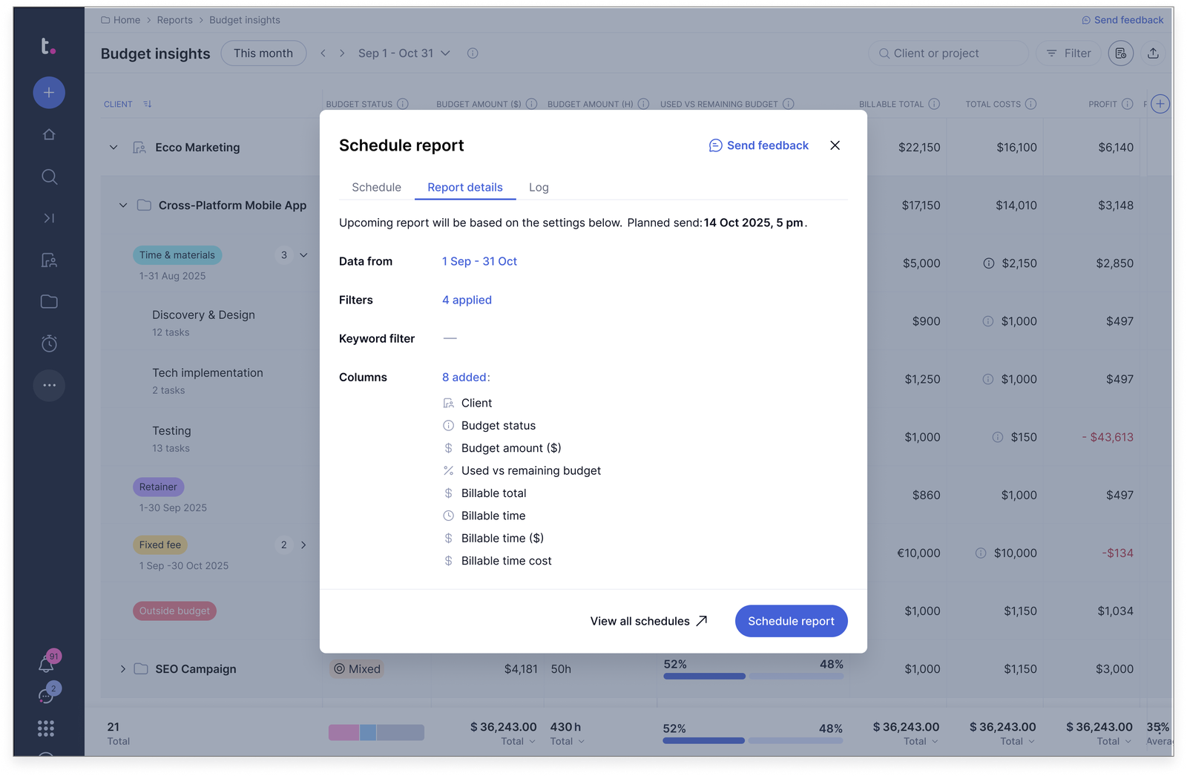Click the footer total used budget progress bar
The height and width of the screenshot is (776, 1187).
[703, 740]
